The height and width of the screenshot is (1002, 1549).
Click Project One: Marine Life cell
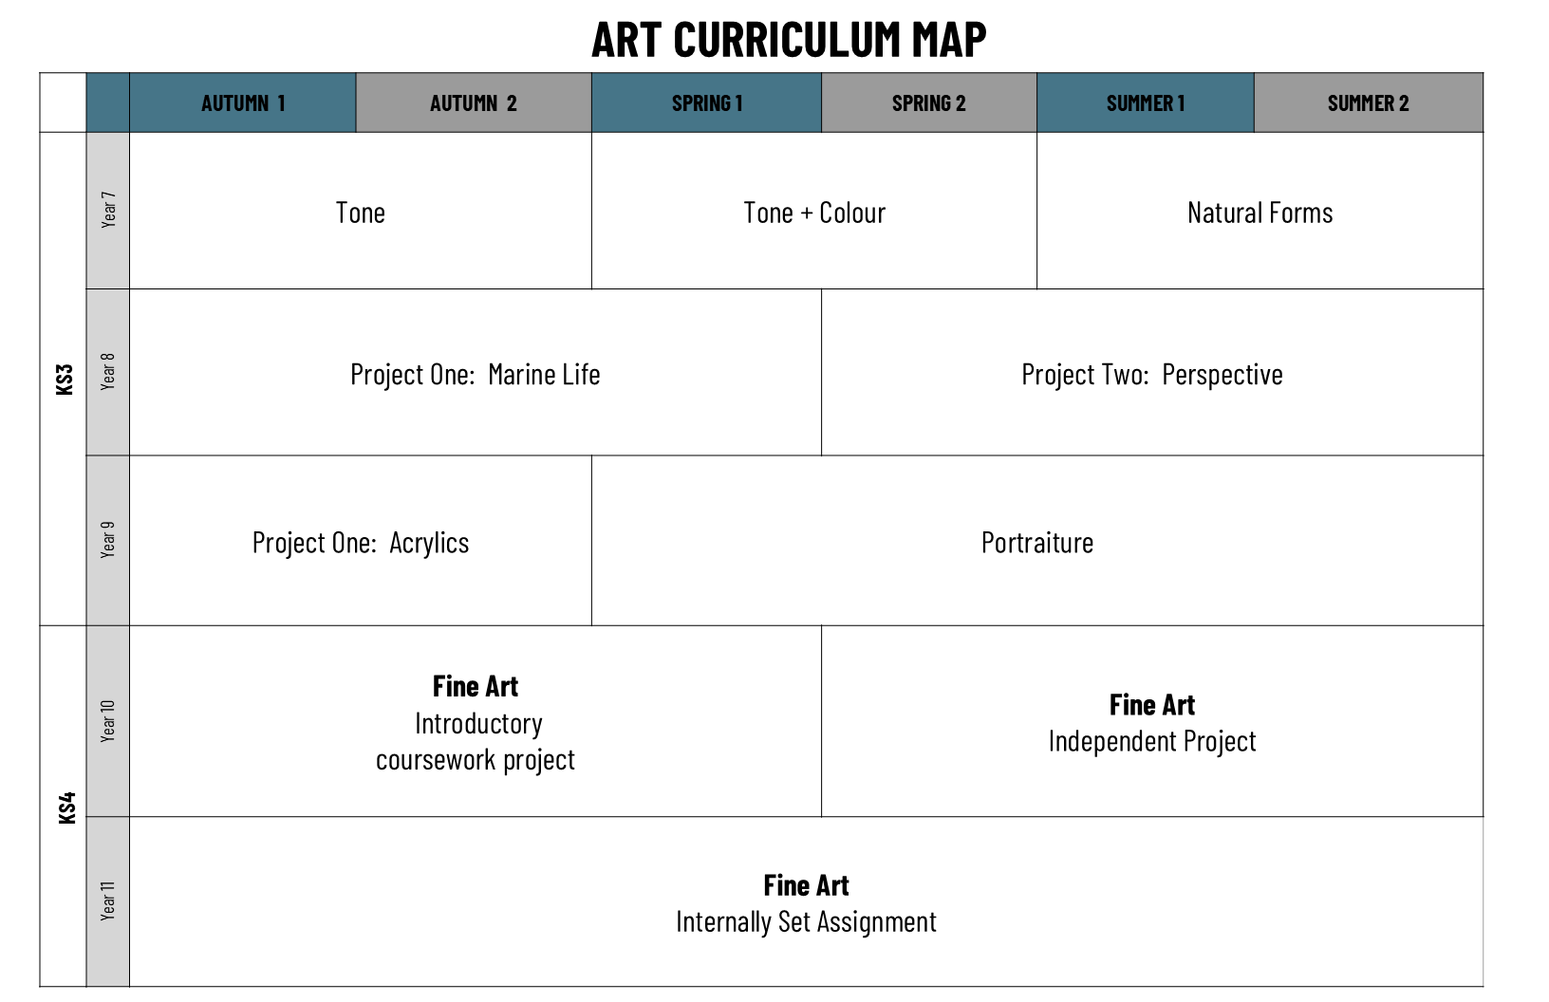(475, 375)
